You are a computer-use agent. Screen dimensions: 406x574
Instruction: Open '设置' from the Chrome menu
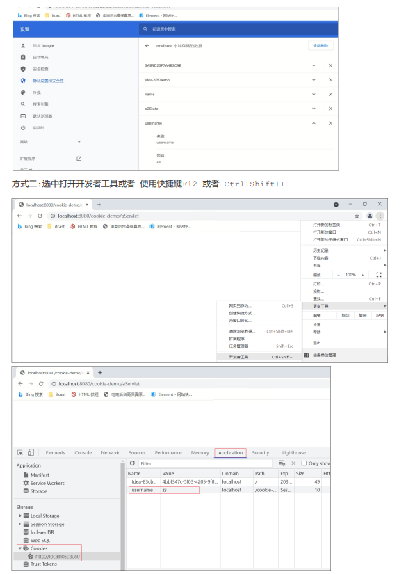317,325
